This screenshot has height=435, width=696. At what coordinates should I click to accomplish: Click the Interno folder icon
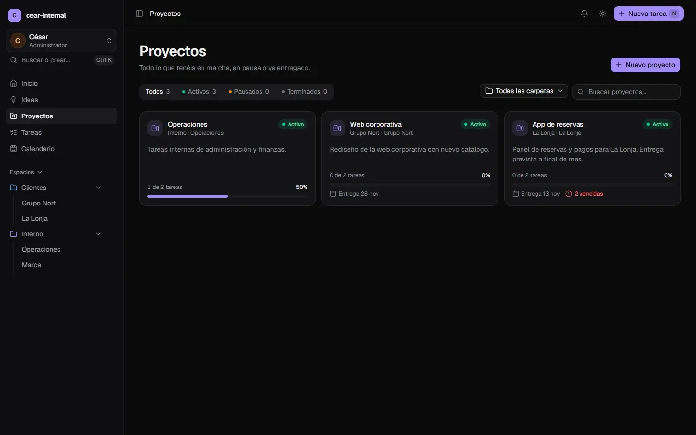(14, 234)
